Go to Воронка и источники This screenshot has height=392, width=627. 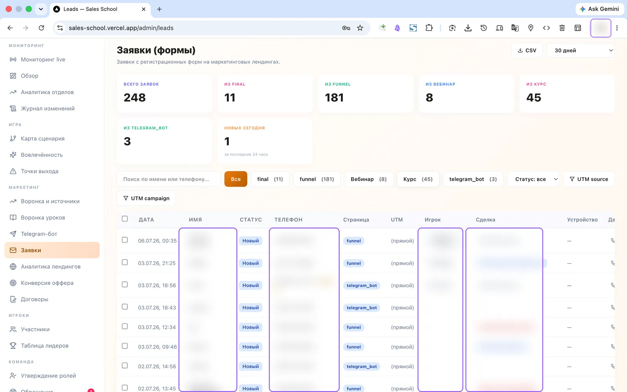click(x=50, y=201)
